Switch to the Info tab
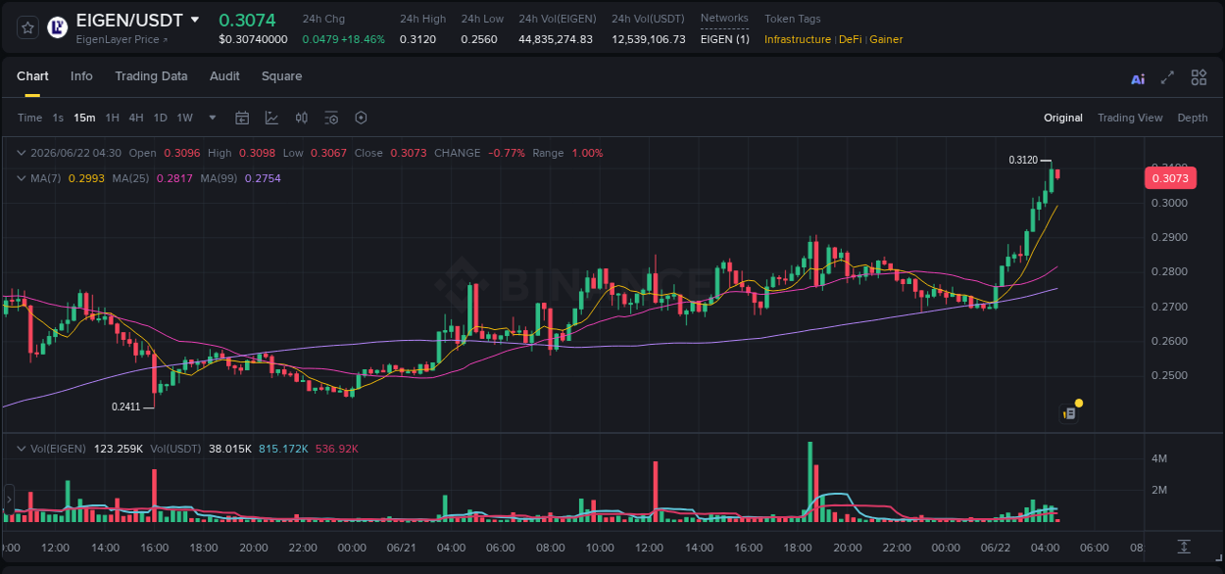This screenshot has width=1225, height=574. 81,76
